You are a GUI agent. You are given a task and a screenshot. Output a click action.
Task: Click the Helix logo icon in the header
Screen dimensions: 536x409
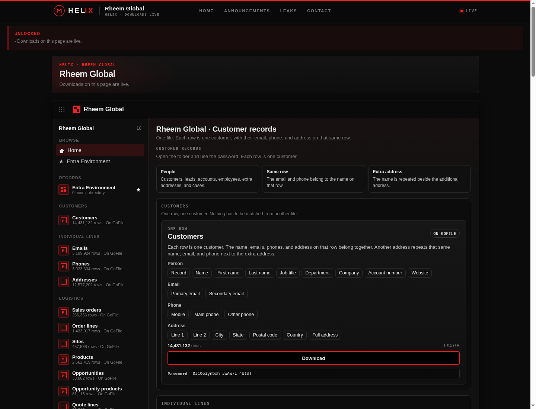tap(59, 11)
